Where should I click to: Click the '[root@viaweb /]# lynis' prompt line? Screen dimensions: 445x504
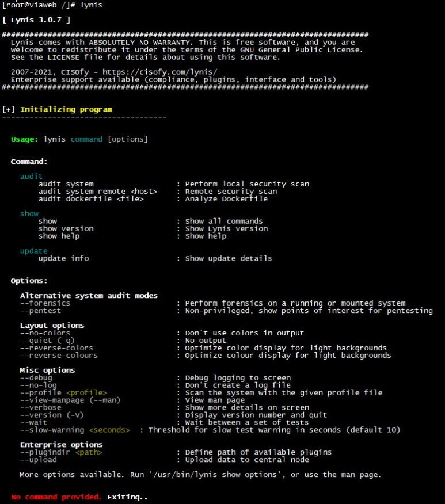[x=52, y=5]
